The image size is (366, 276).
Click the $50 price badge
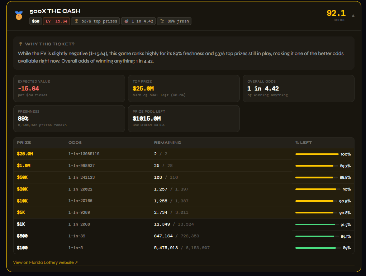pyautogui.click(x=35, y=21)
